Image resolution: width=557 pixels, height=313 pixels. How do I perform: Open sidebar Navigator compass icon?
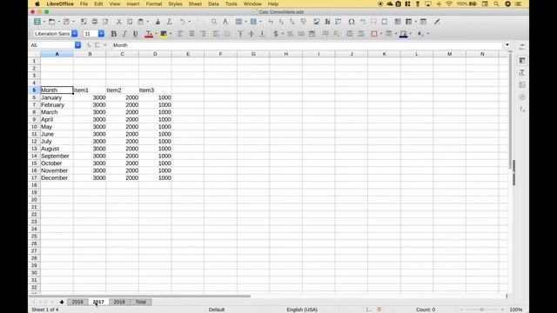click(x=522, y=97)
